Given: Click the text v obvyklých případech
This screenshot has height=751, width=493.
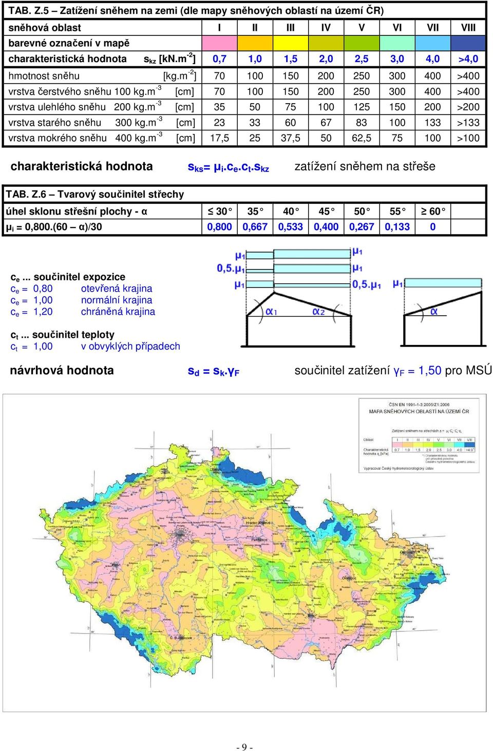Looking at the screenshot, I should point(130,346).
